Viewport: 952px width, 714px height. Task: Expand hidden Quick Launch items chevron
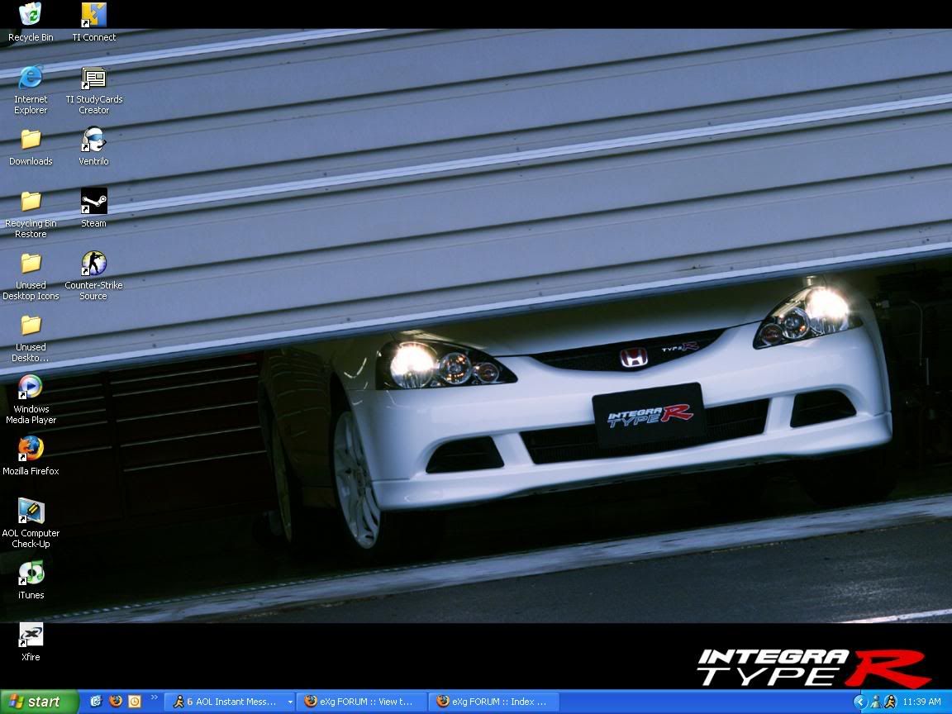[x=155, y=698]
